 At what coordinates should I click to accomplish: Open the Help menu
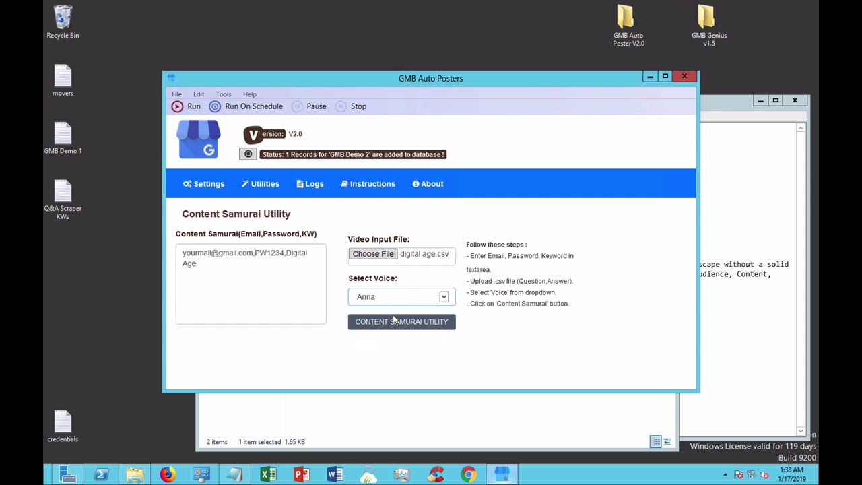(x=250, y=94)
